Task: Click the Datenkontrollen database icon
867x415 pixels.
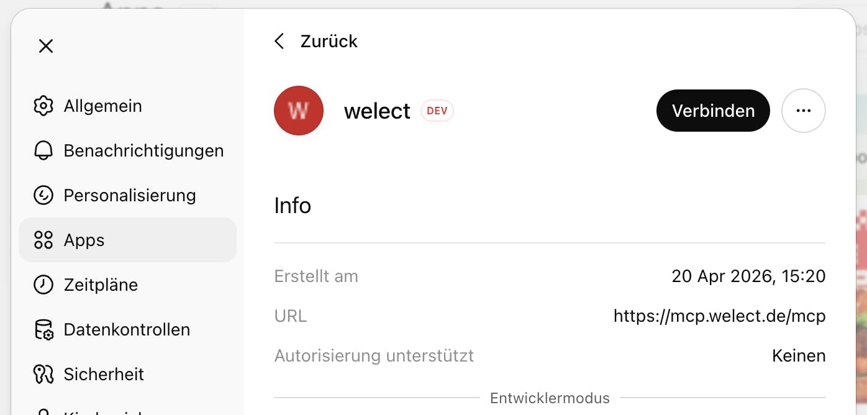Action: point(43,329)
